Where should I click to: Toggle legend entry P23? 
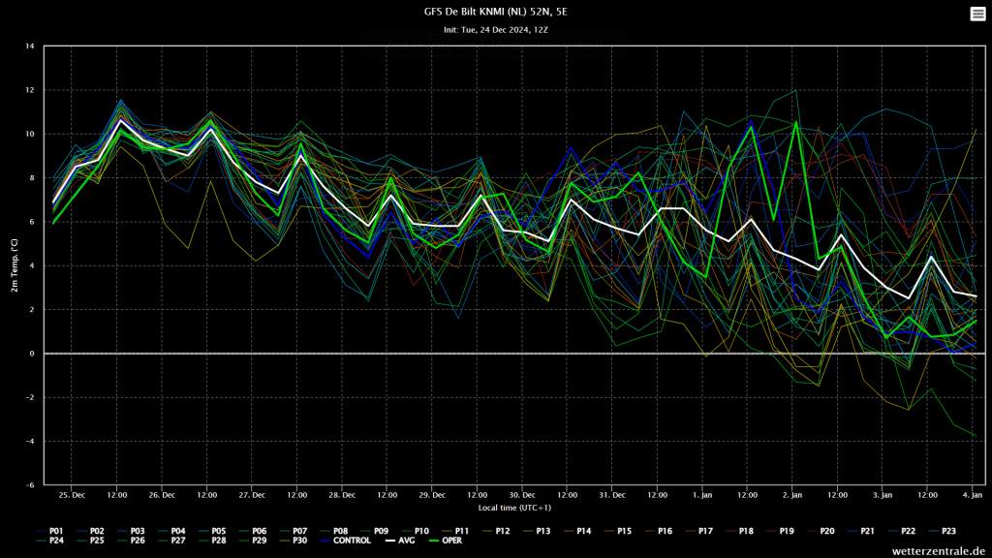942,531
